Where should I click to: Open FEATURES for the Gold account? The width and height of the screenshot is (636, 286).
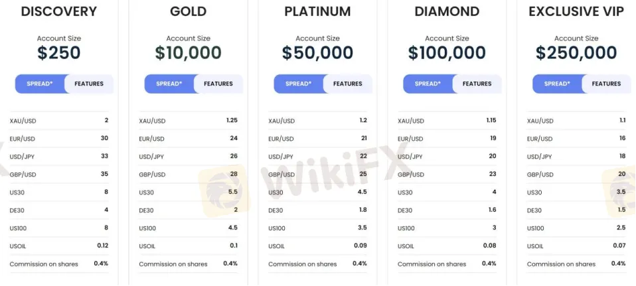click(218, 84)
